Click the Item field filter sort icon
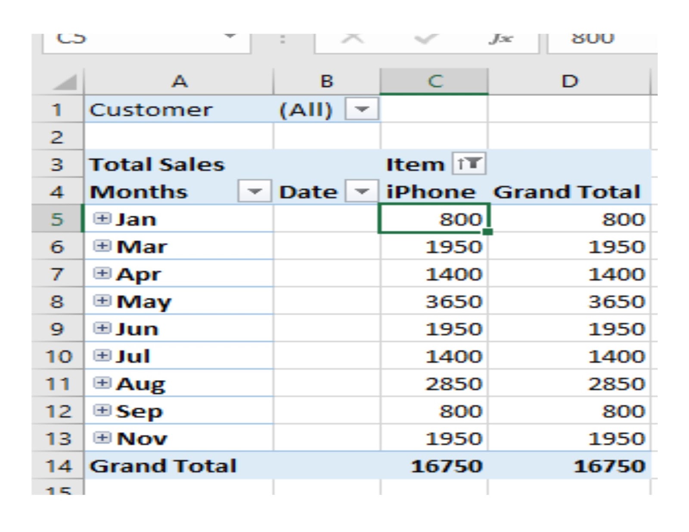This screenshot has height=532, width=689. [469, 164]
